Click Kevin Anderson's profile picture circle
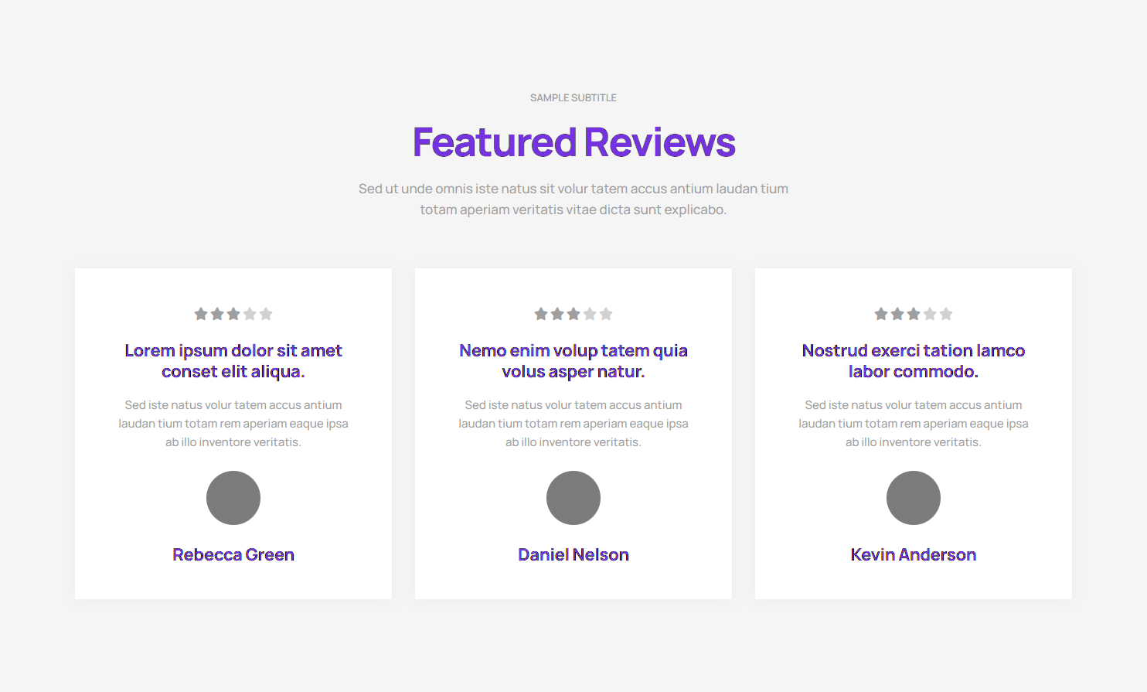1147x692 pixels. [x=914, y=498]
